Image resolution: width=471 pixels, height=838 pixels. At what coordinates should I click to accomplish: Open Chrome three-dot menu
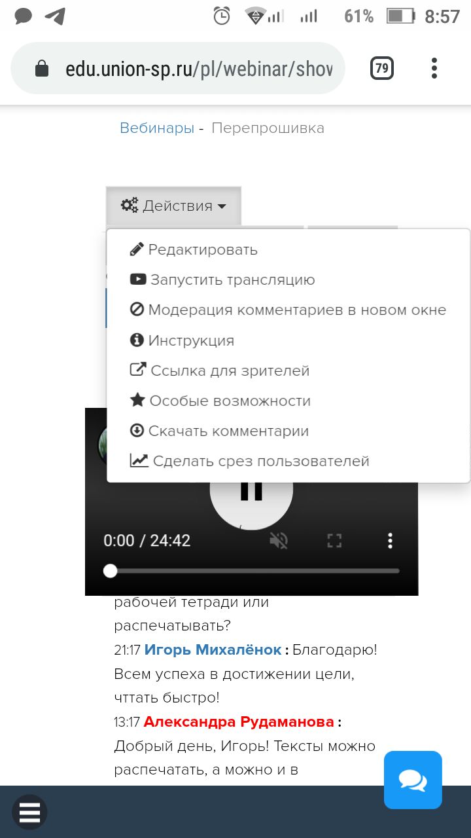click(434, 69)
